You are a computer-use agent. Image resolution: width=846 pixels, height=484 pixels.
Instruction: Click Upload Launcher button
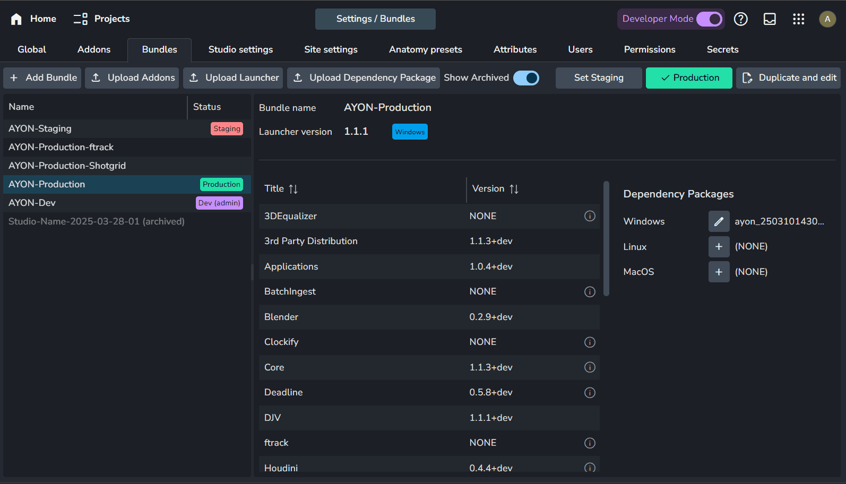click(233, 78)
